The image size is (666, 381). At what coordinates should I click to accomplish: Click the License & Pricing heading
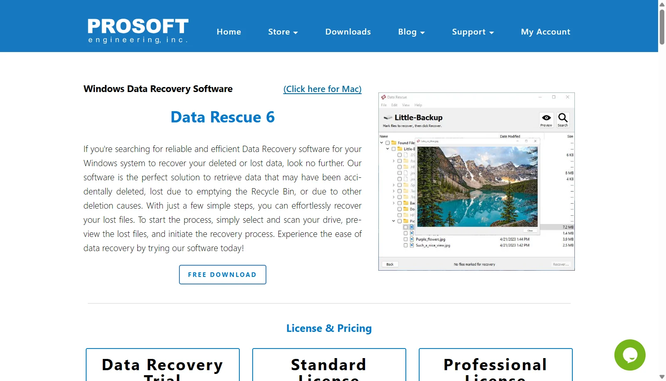point(329,328)
